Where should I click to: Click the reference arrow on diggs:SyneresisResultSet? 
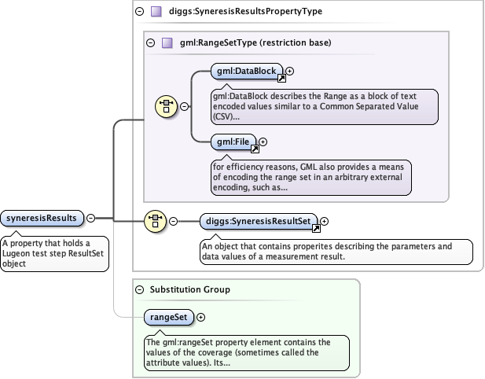(316, 228)
